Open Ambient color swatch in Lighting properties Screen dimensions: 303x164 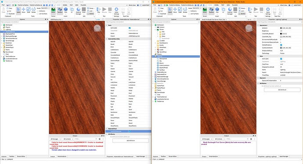coord(281,28)
